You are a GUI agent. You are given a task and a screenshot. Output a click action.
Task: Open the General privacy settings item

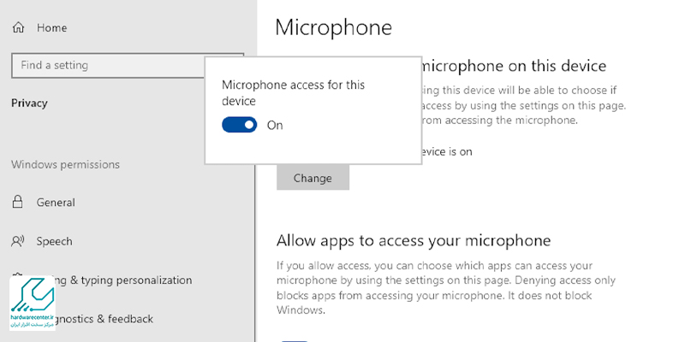point(56,203)
